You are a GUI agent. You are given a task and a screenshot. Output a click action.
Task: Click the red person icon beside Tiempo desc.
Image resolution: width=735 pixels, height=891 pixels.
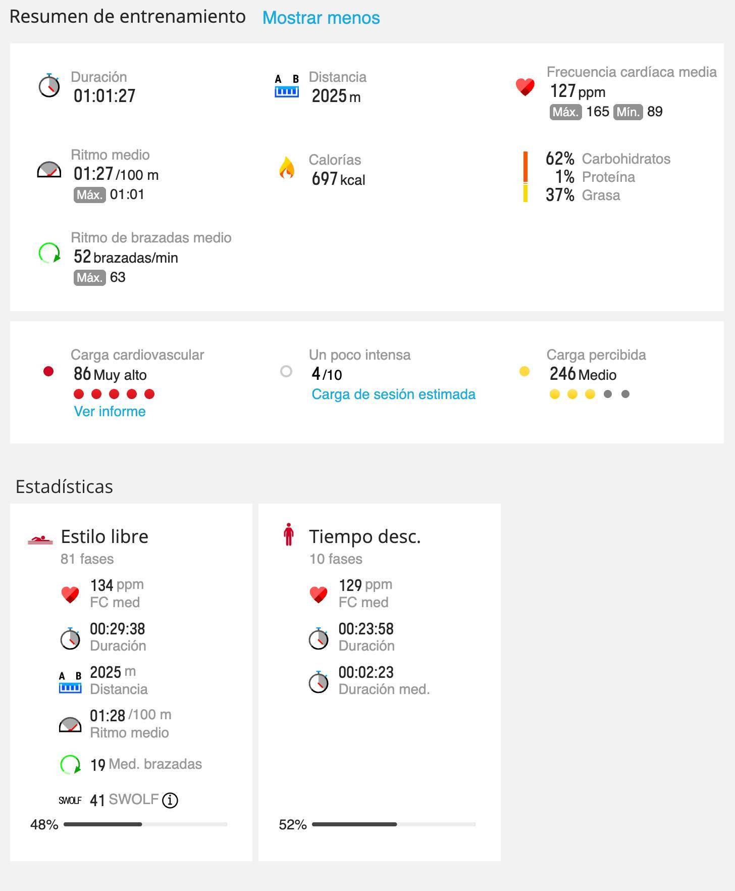[289, 534]
